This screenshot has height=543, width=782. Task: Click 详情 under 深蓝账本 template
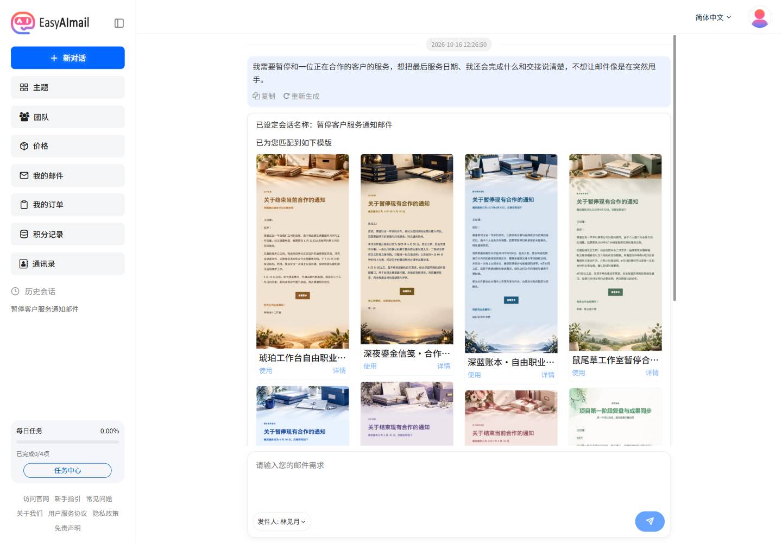pyautogui.click(x=548, y=375)
